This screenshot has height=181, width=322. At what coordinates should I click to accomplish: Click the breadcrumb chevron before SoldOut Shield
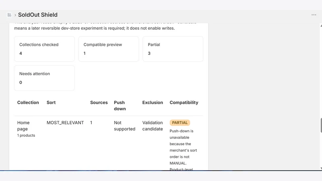(15, 15)
